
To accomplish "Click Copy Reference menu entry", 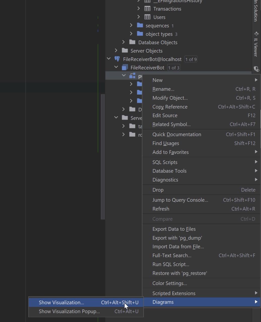I will coord(201,107).
